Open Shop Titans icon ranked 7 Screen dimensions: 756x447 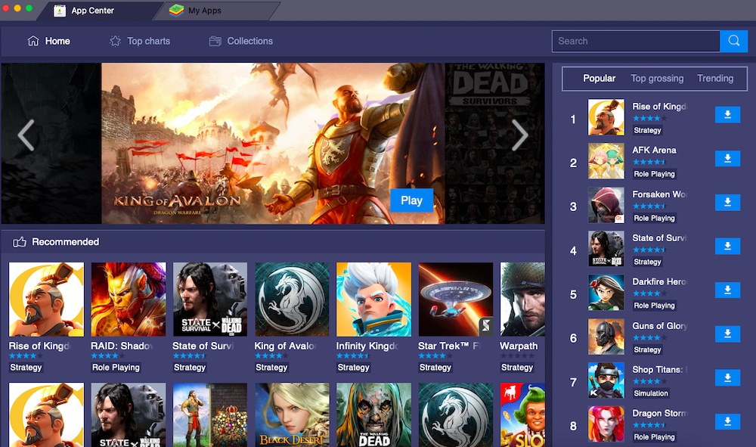pyautogui.click(x=606, y=380)
